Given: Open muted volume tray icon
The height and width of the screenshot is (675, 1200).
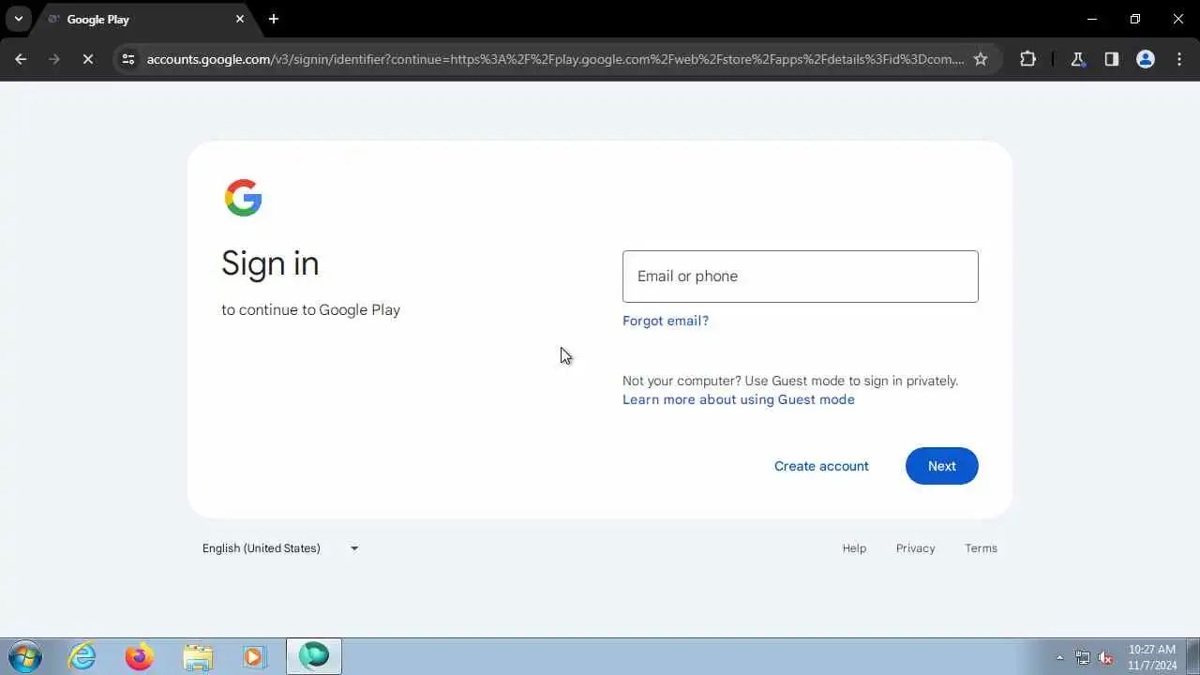Looking at the screenshot, I should point(1106,657).
